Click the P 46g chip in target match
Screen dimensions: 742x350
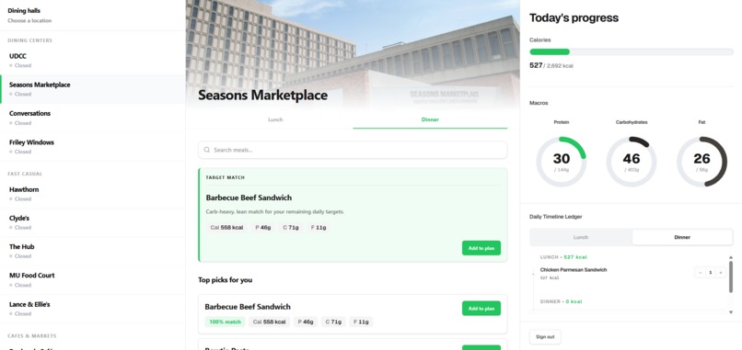point(263,228)
